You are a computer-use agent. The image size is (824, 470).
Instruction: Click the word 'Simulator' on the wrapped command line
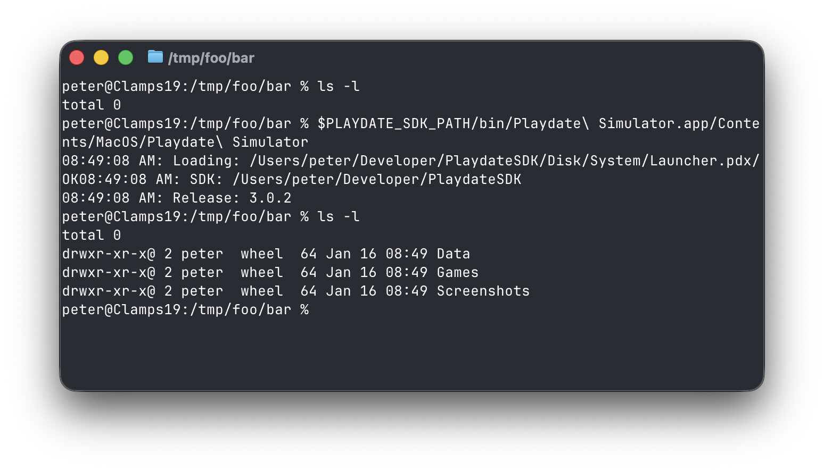(270, 142)
